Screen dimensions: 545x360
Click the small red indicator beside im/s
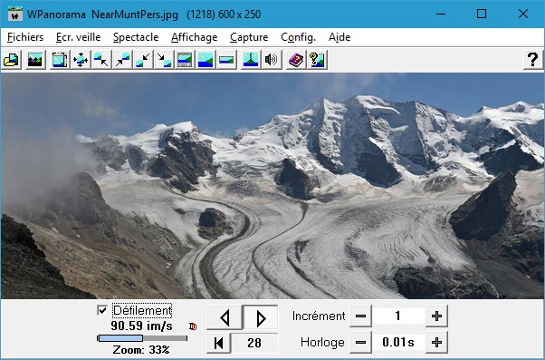click(x=193, y=326)
